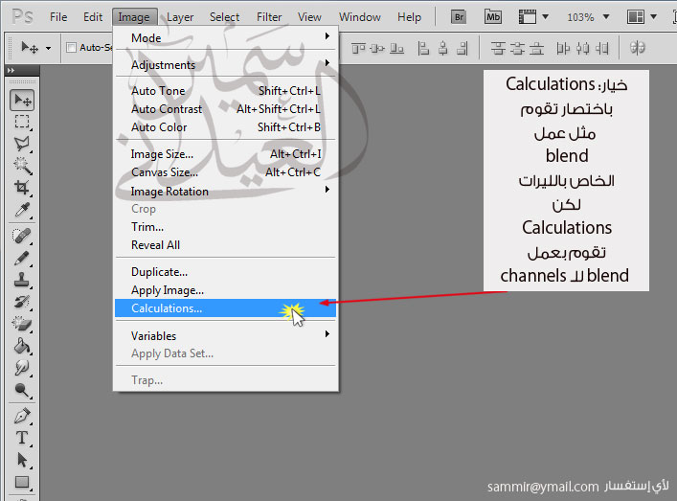Toggle the Auto-Select checkbox
The width and height of the screenshot is (677, 501).
pos(71,47)
